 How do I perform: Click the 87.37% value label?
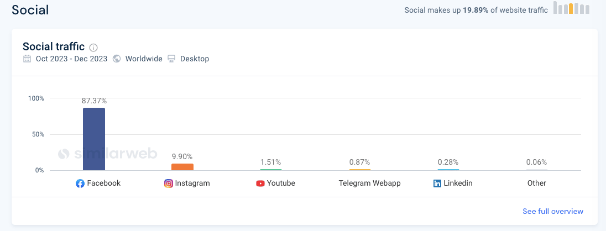coord(95,101)
